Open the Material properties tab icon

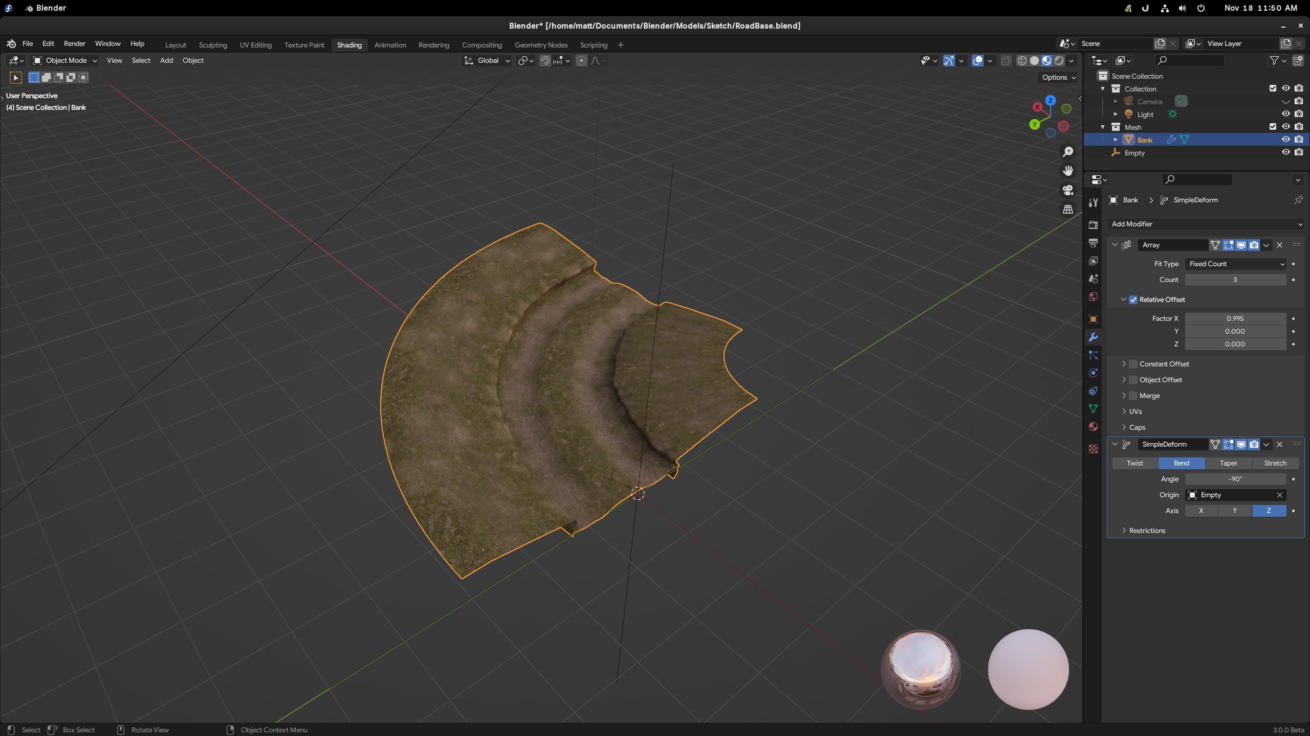point(1093,426)
